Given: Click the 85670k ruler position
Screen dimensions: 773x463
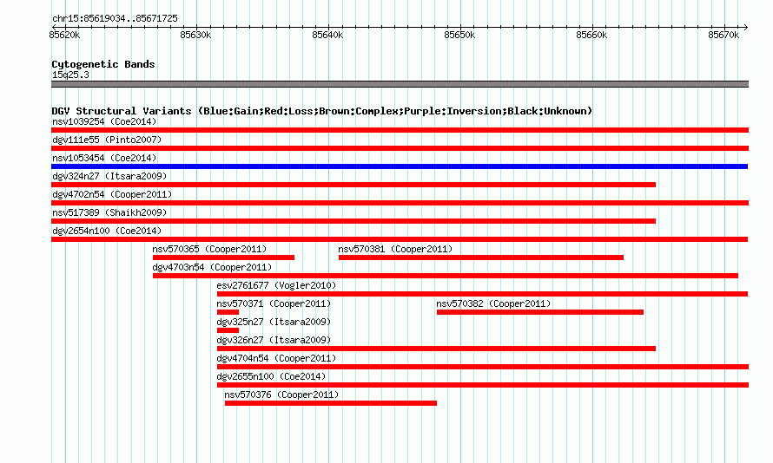Looking at the screenshot, I should pos(723,35).
